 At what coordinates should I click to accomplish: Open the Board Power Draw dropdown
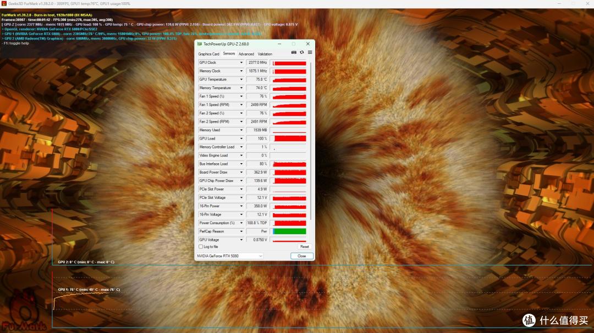(241, 173)
